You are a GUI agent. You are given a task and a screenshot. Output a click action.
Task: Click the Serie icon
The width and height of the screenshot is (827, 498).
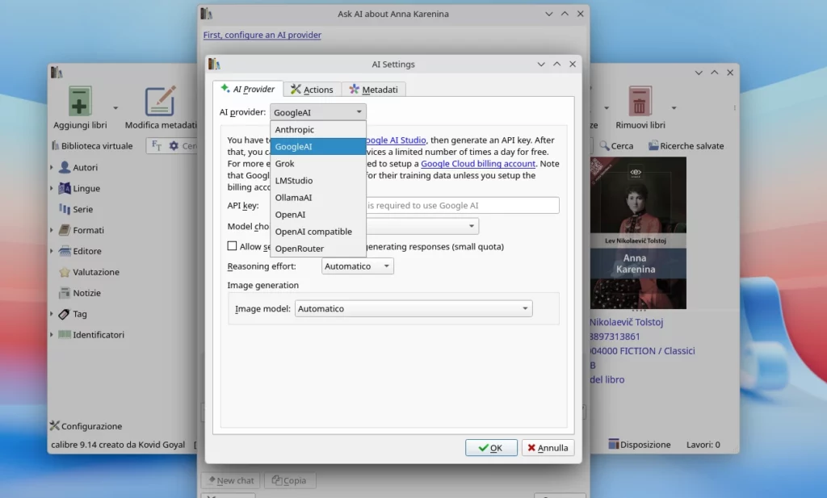[65, 209]
